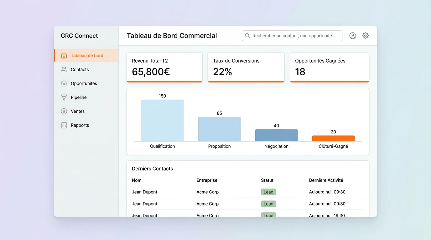
Task: Click the user profile icon
Action: (x=352, y=35)
